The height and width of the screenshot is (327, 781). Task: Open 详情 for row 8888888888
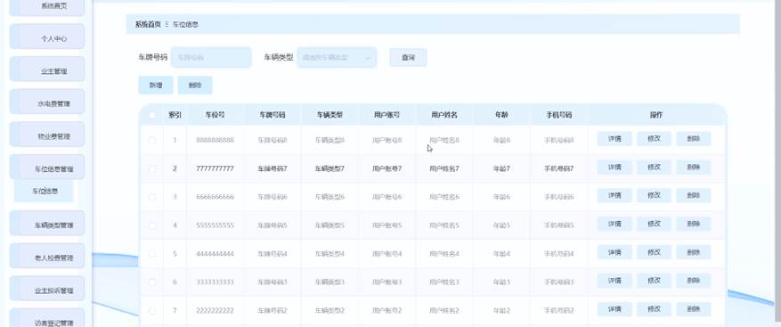point(614,139)
